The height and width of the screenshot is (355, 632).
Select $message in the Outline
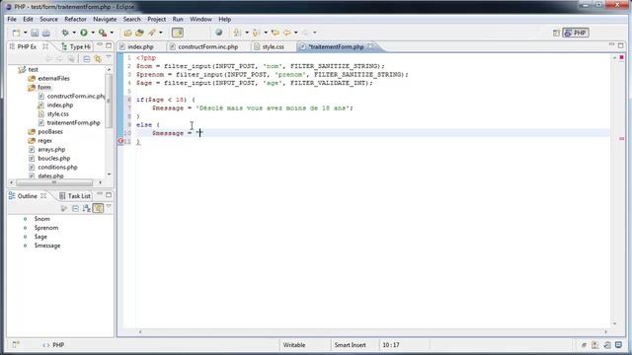tap(47, 246)
